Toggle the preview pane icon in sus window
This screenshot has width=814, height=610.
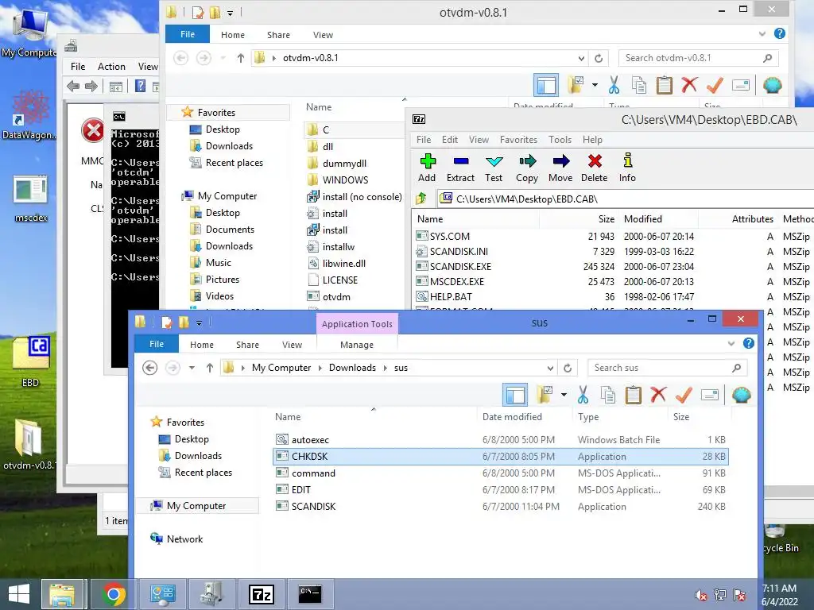515,396
